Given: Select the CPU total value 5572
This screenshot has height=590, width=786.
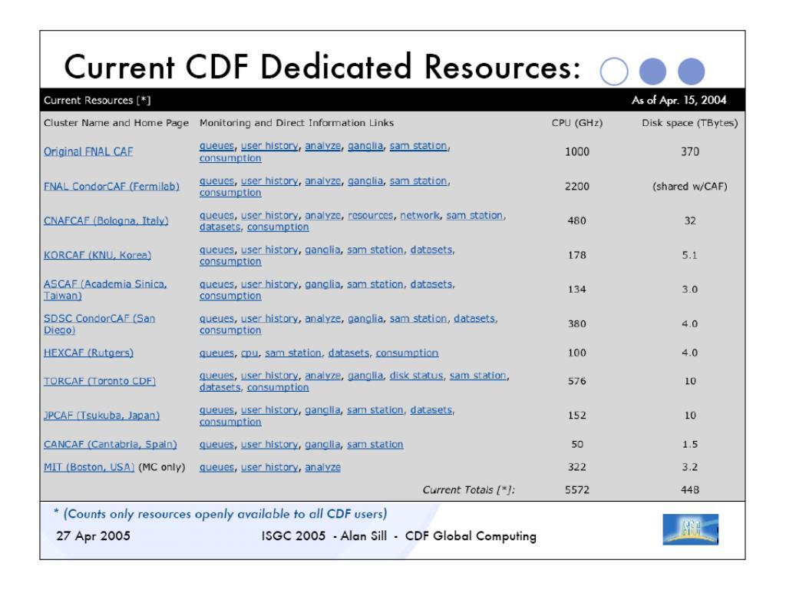Looking at the screenshot, I should 577,490.
